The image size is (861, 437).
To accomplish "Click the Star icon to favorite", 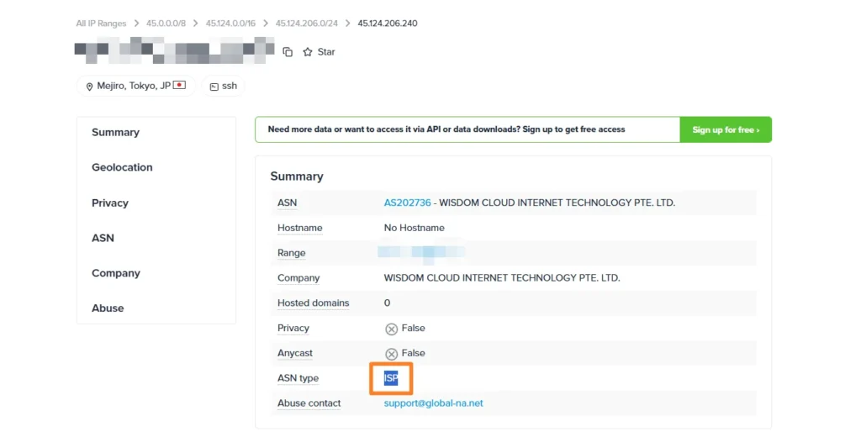I will point(308,52).
